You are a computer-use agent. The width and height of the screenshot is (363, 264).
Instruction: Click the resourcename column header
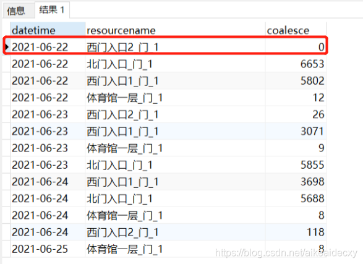point(175,30)
